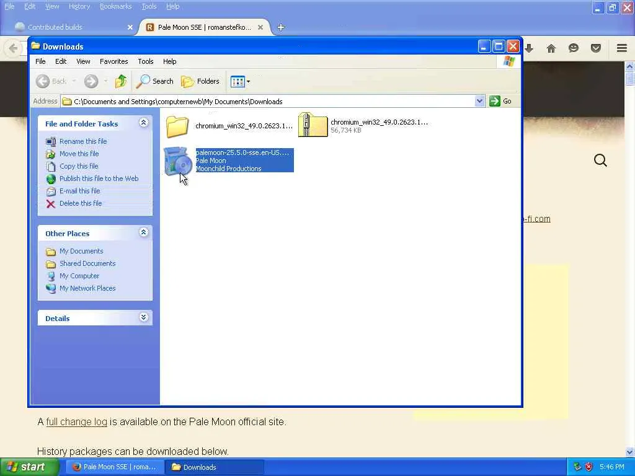Click the Go button
The width and height of the screenshot is (635, 476).
[x=500, y=101]
